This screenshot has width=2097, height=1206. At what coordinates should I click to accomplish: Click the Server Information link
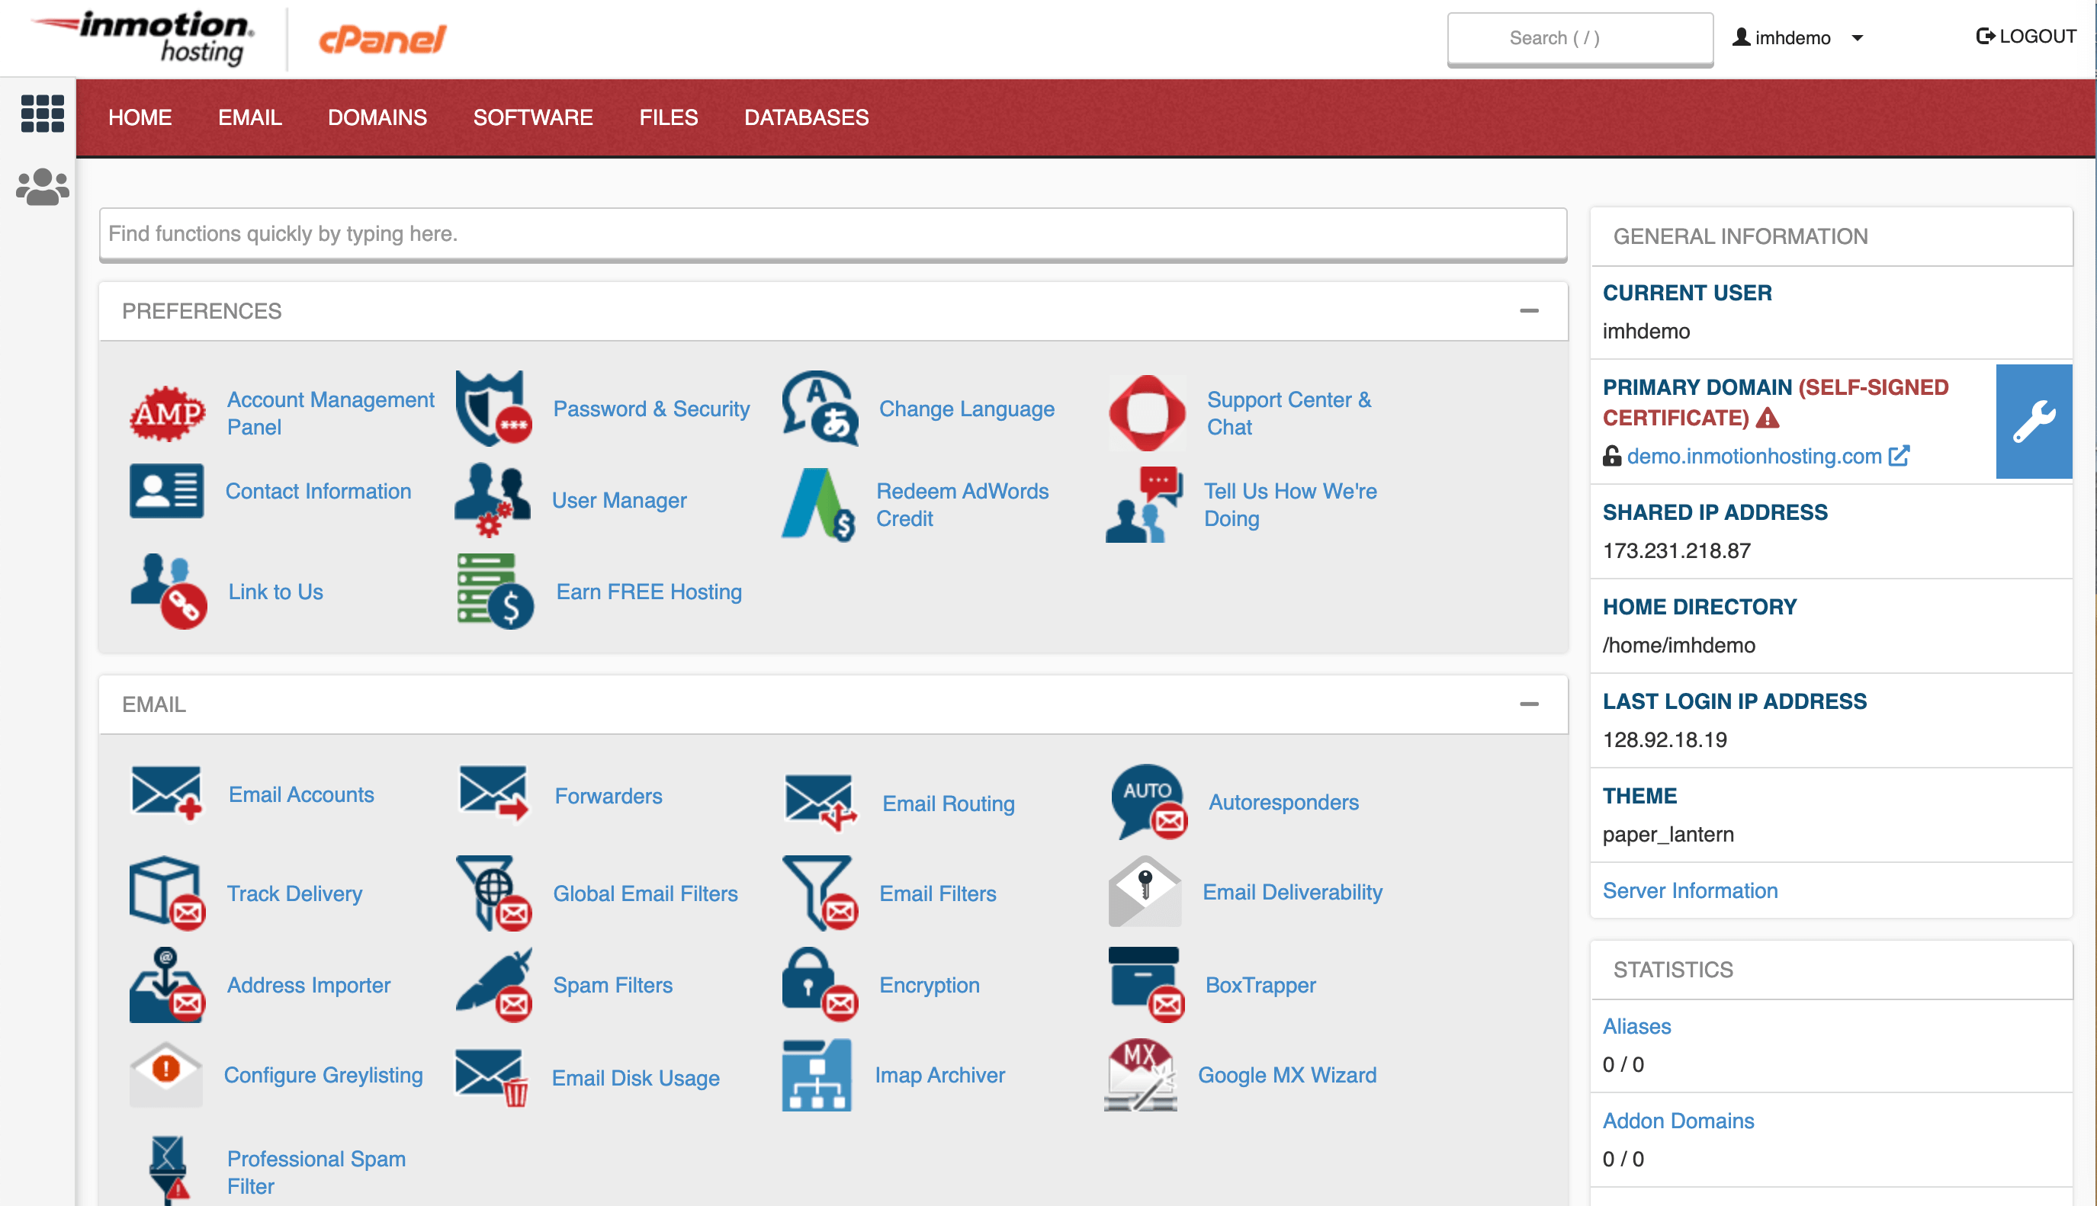(x=1691, y=890)
